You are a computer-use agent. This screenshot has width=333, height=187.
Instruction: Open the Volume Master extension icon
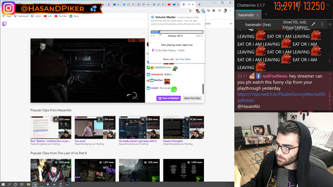(203, 11)
